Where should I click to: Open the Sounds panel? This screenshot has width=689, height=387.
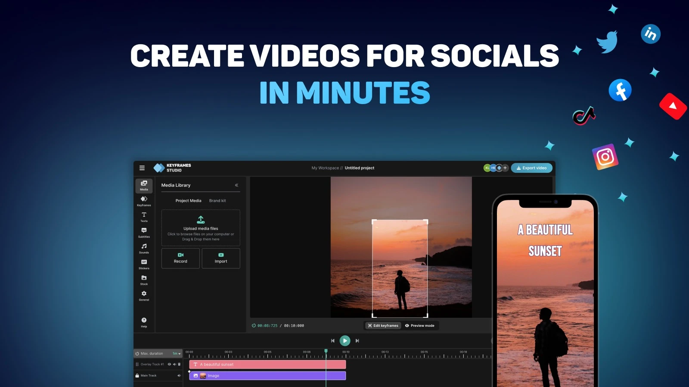[144, 248]
